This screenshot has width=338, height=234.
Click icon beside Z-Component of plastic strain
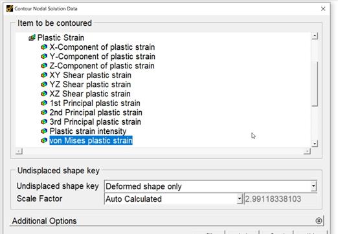[44, 65]
